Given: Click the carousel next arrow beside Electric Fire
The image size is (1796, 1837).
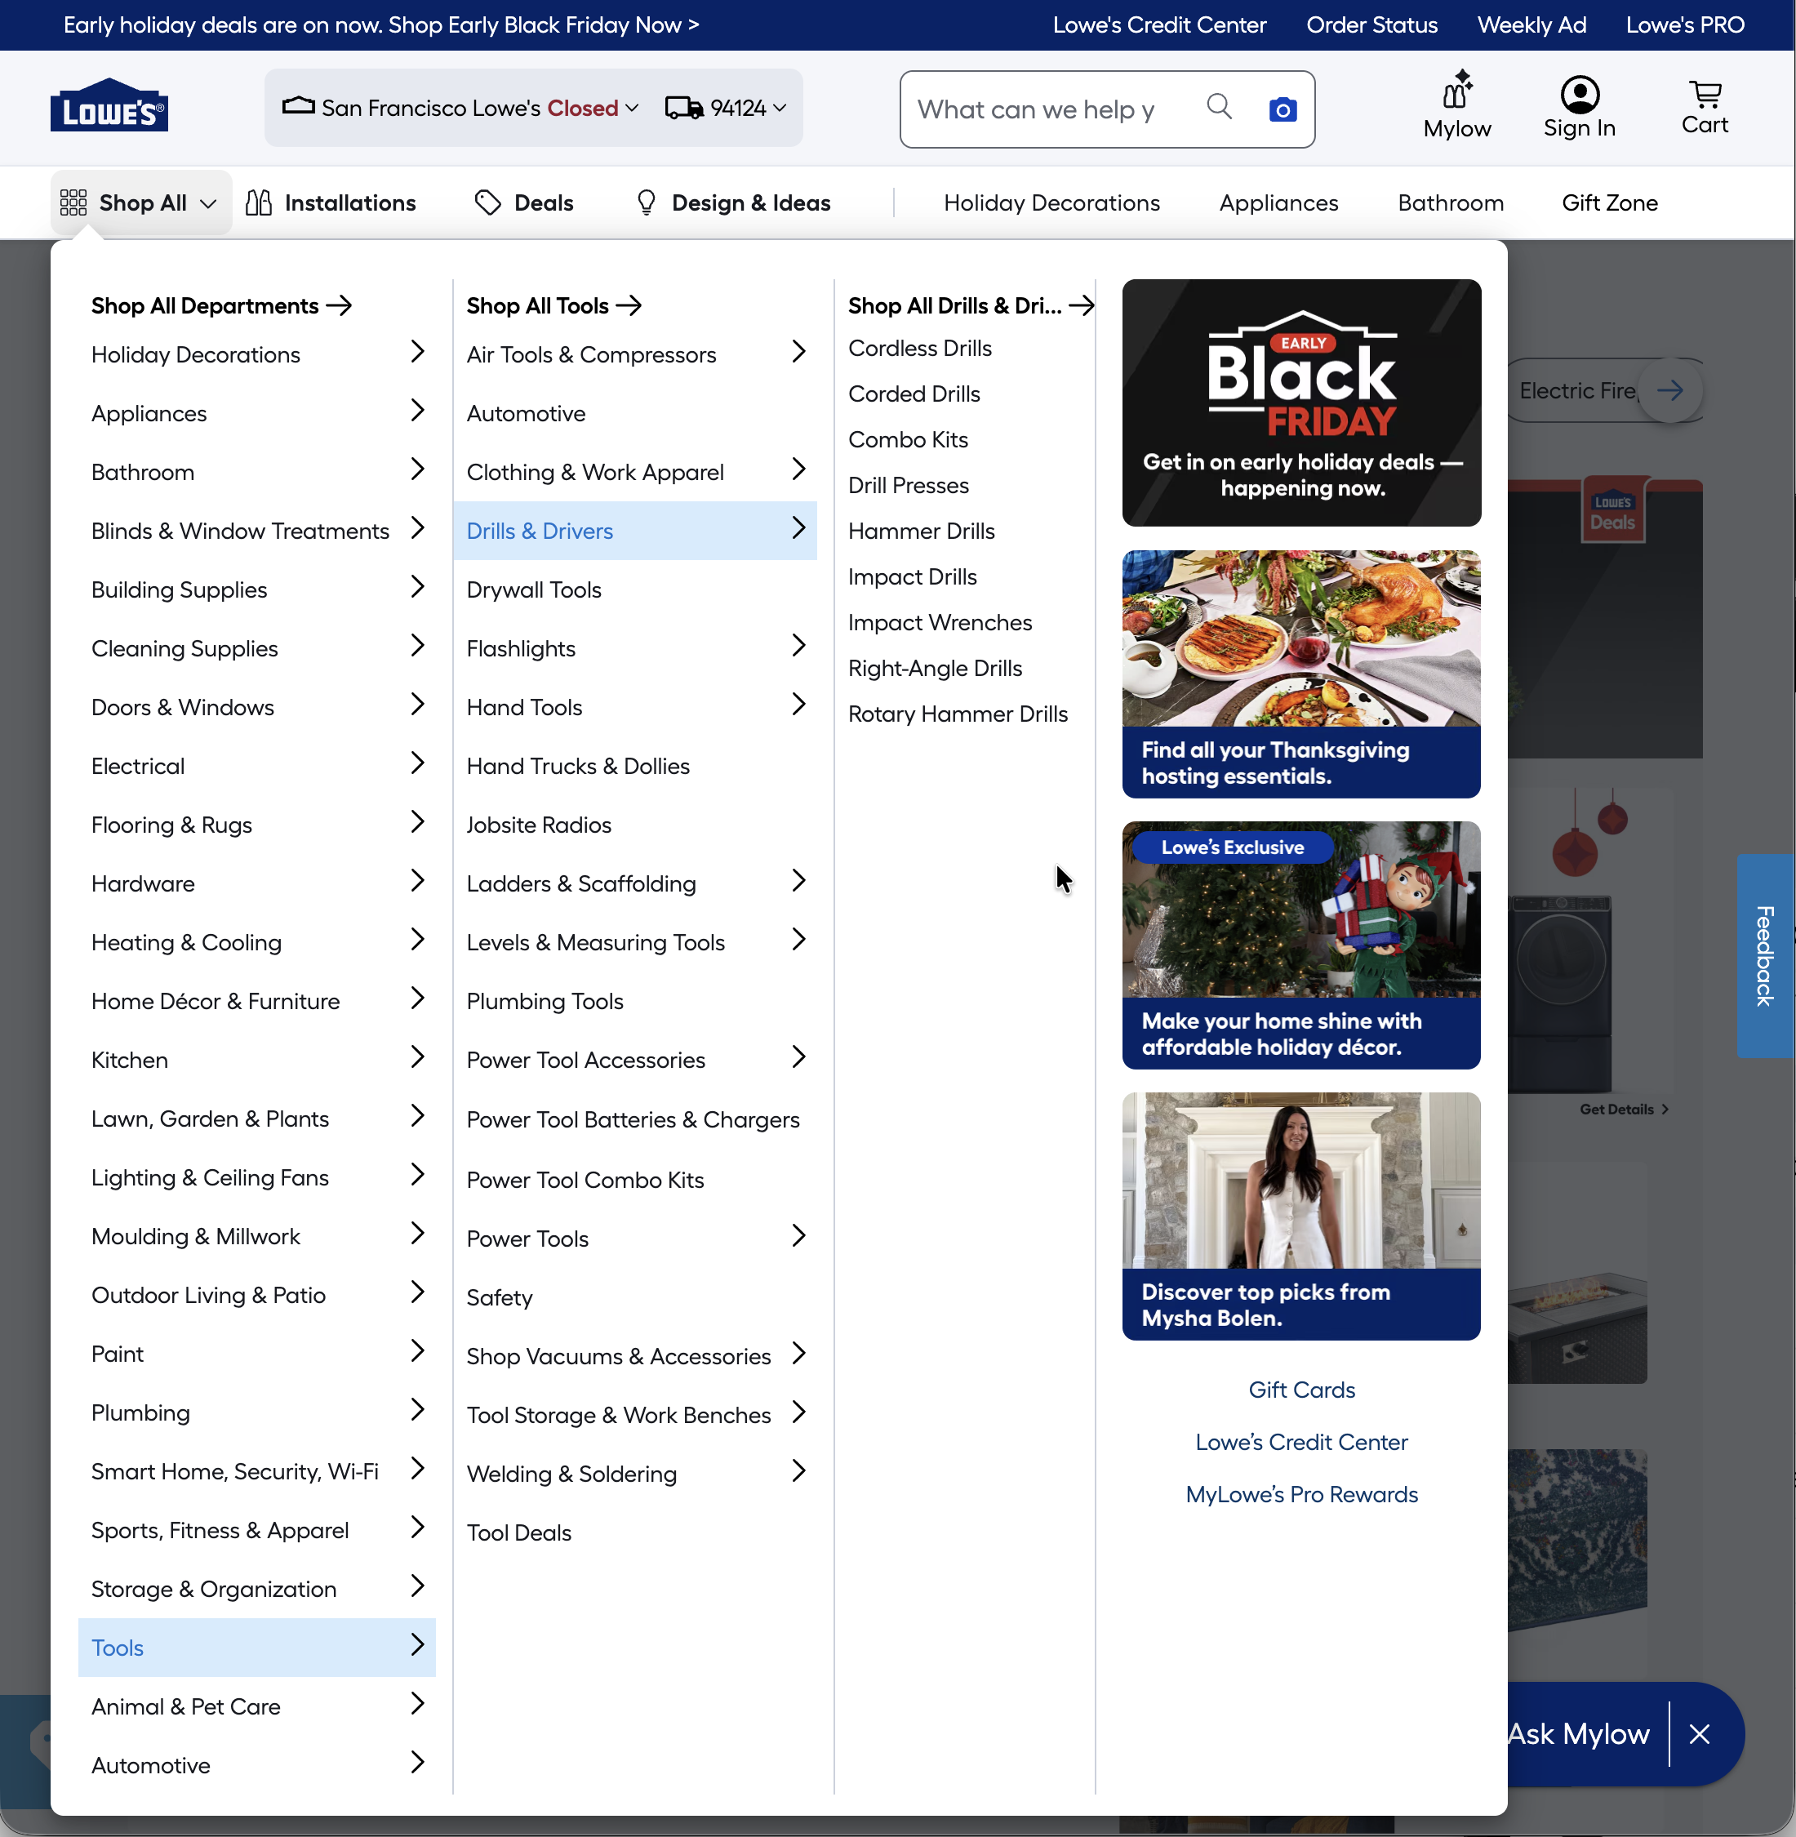Looking at the screenshot, I should pyautogui.click(x=1669, y=389).
